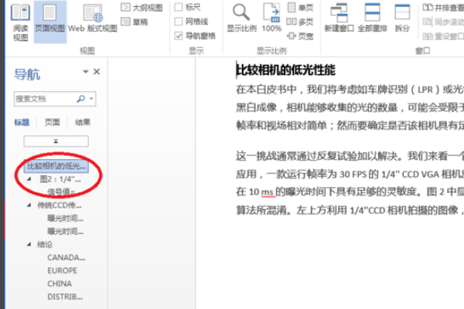Screen dimensions: 464x309
Task: Open the 结果 tab in navigation pane
Action: 82,122
